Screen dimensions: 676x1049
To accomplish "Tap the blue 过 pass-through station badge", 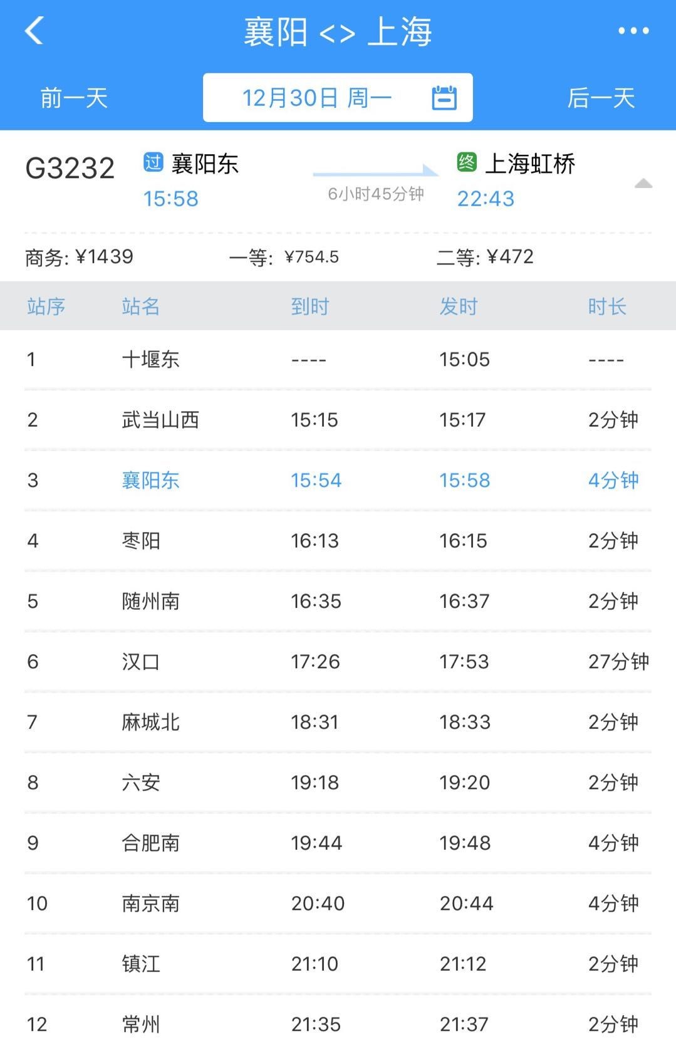I will click(153, 162).
